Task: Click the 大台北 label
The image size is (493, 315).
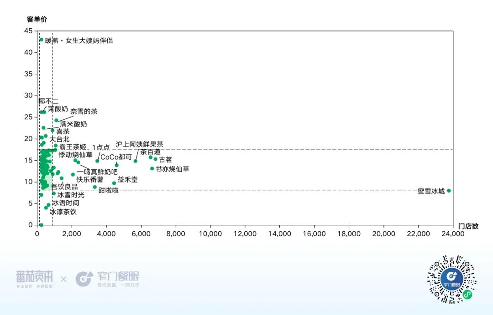Action: pyautogui.click(x=59, y=139)
